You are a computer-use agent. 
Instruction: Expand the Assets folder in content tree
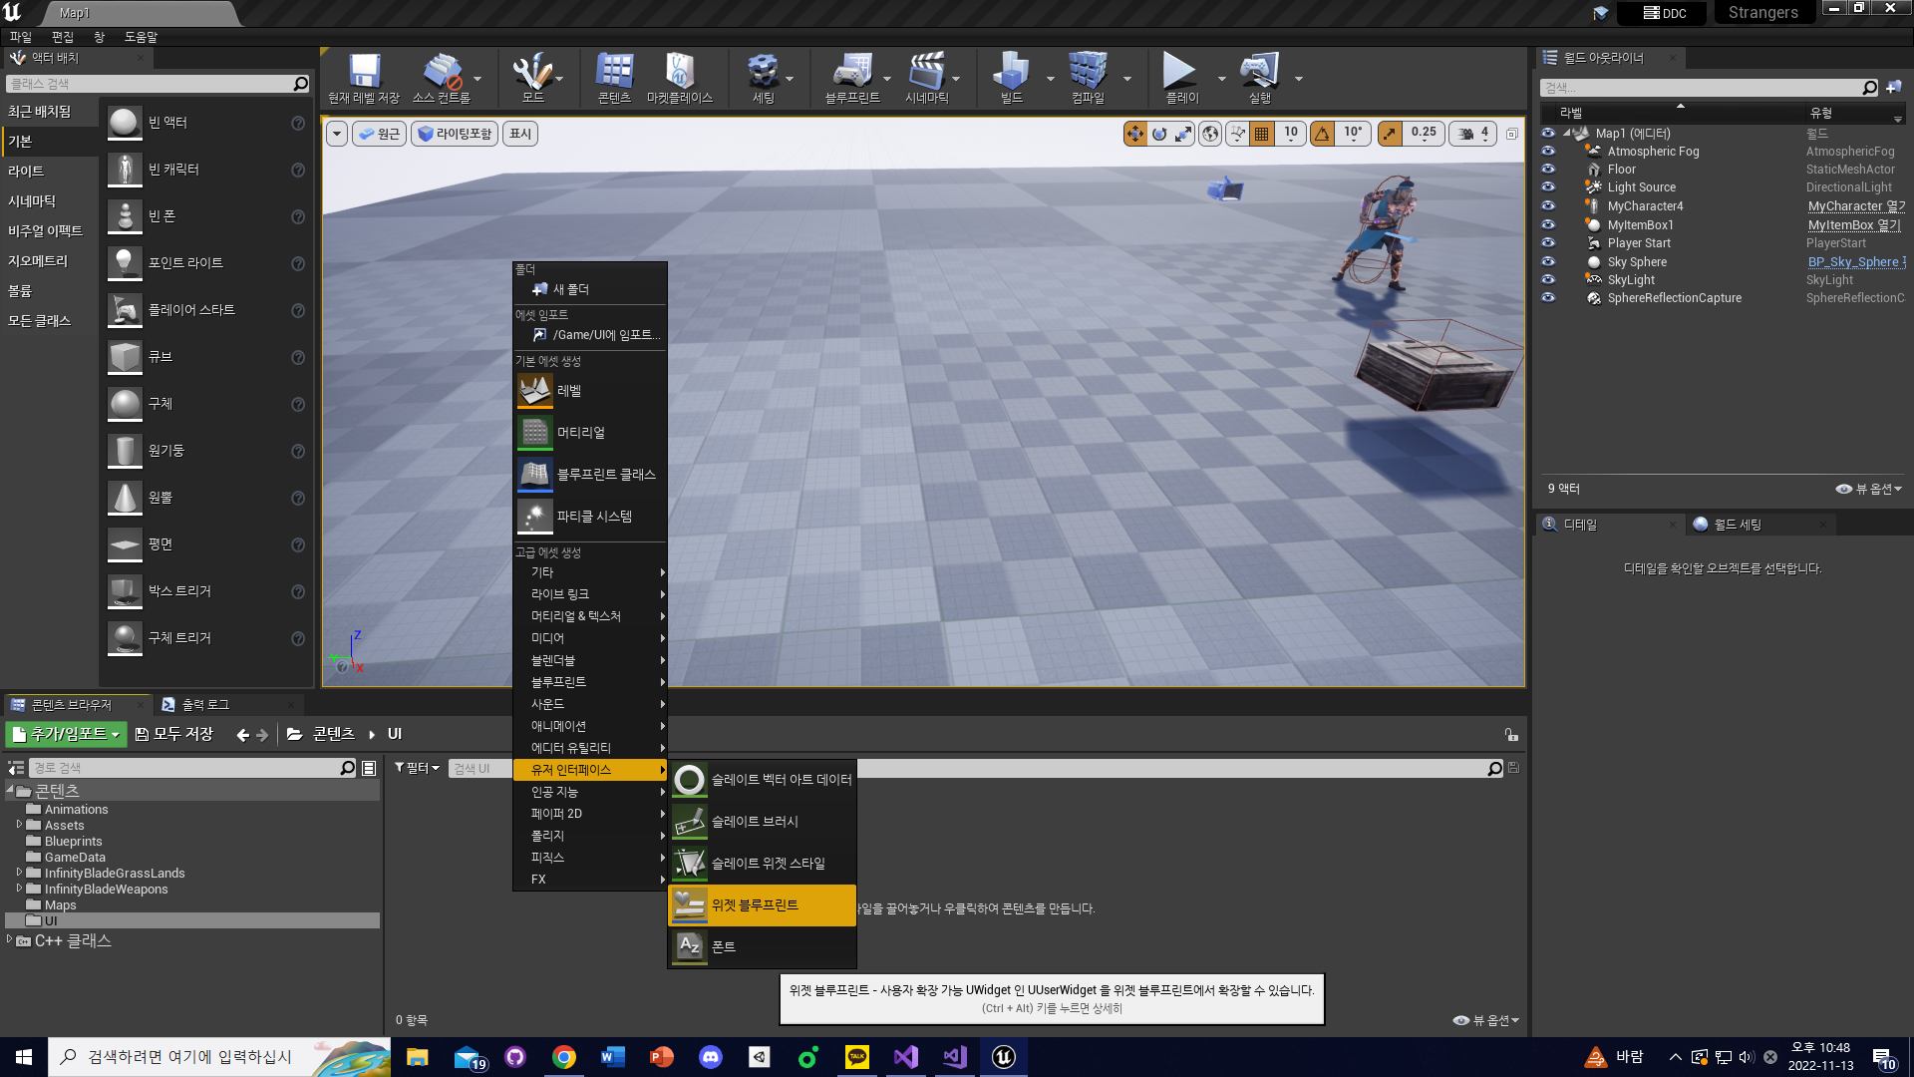click(x=19, y=825)
